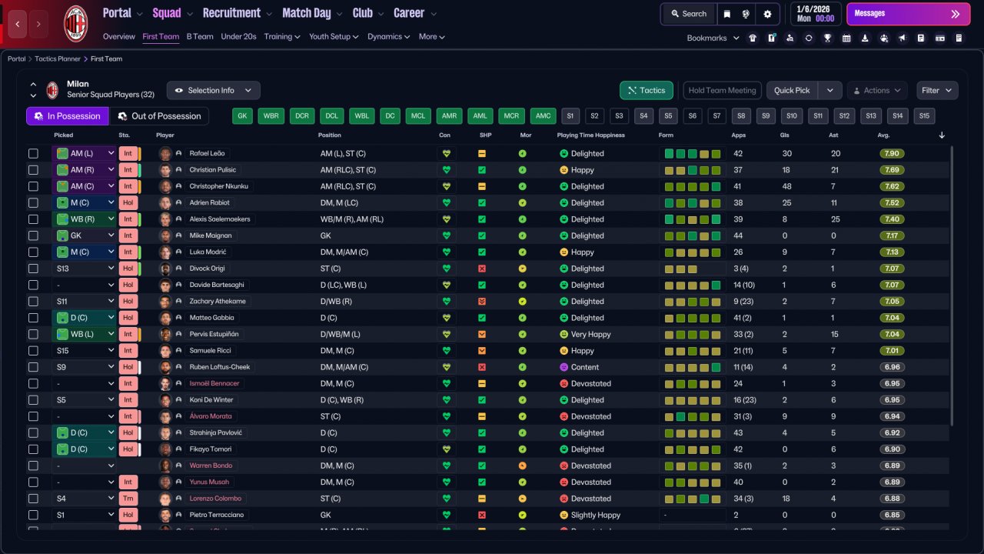Click the globe world icon
This screenshot has width=984, height=554.
pyautogui.click(x=746, y=14)
